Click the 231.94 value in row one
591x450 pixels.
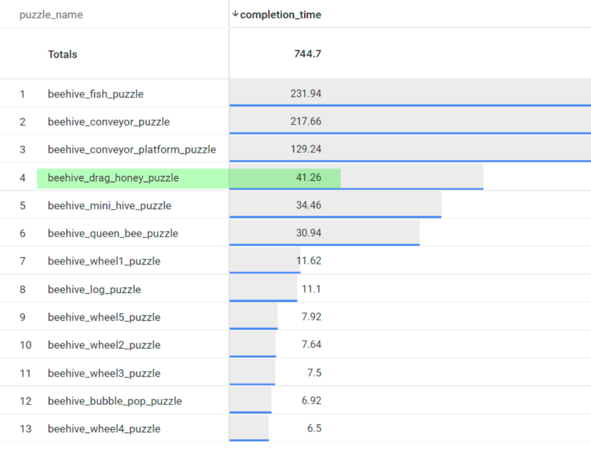point(306,93)
